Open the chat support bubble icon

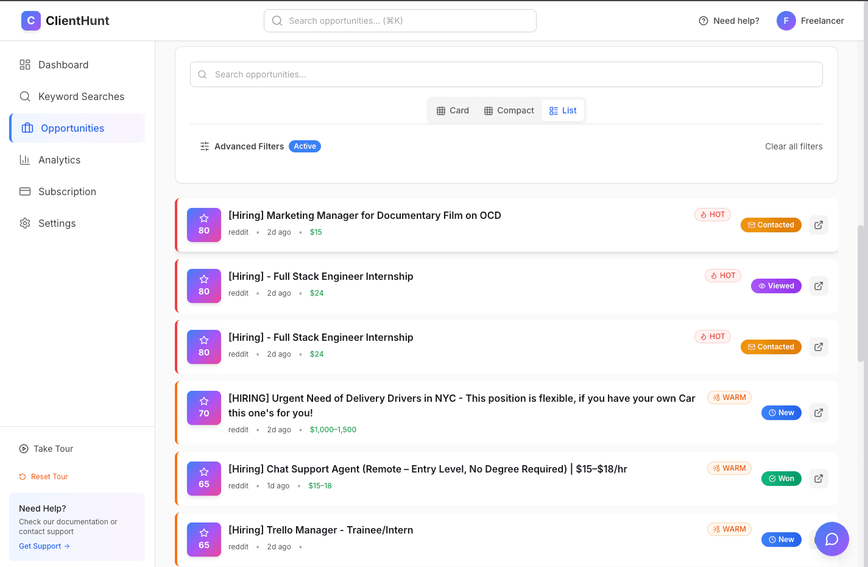(x=831, y=539)
